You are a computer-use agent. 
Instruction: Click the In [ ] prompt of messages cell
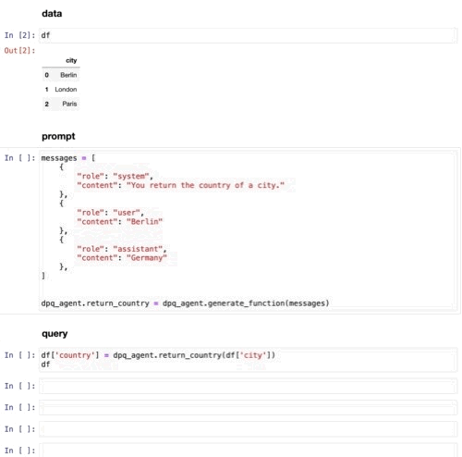click(x=19, y=158)
